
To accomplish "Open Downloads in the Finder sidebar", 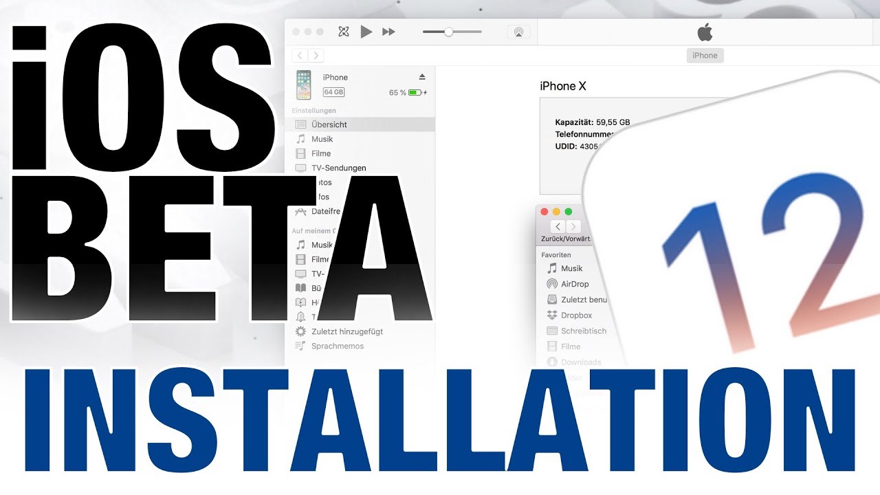I will [x=581, y=362].
